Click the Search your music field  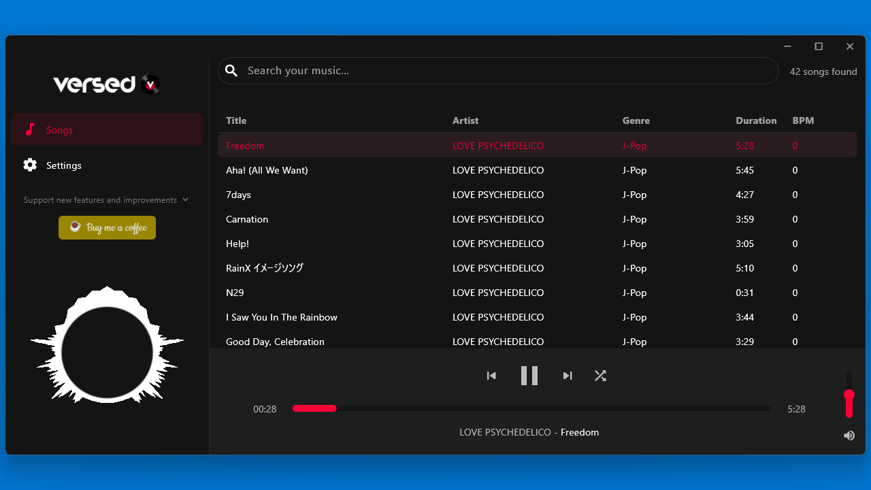pyautogui.click(x=498, y=71)
